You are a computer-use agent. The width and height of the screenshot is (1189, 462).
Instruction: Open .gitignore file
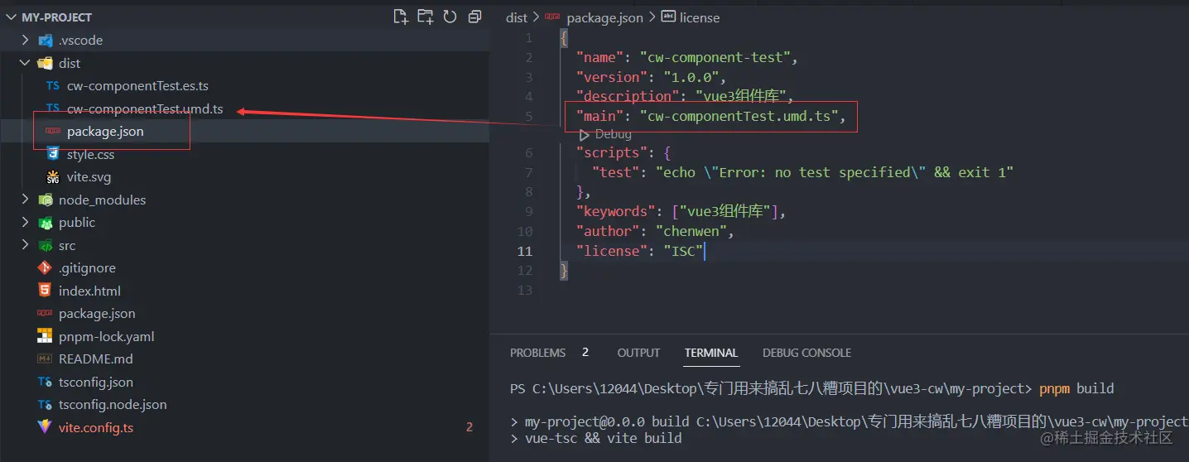coord(87,268)
